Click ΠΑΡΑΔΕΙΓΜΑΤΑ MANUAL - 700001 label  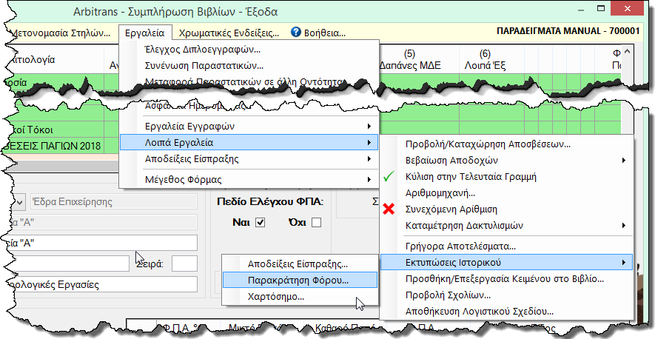point(568,31)
